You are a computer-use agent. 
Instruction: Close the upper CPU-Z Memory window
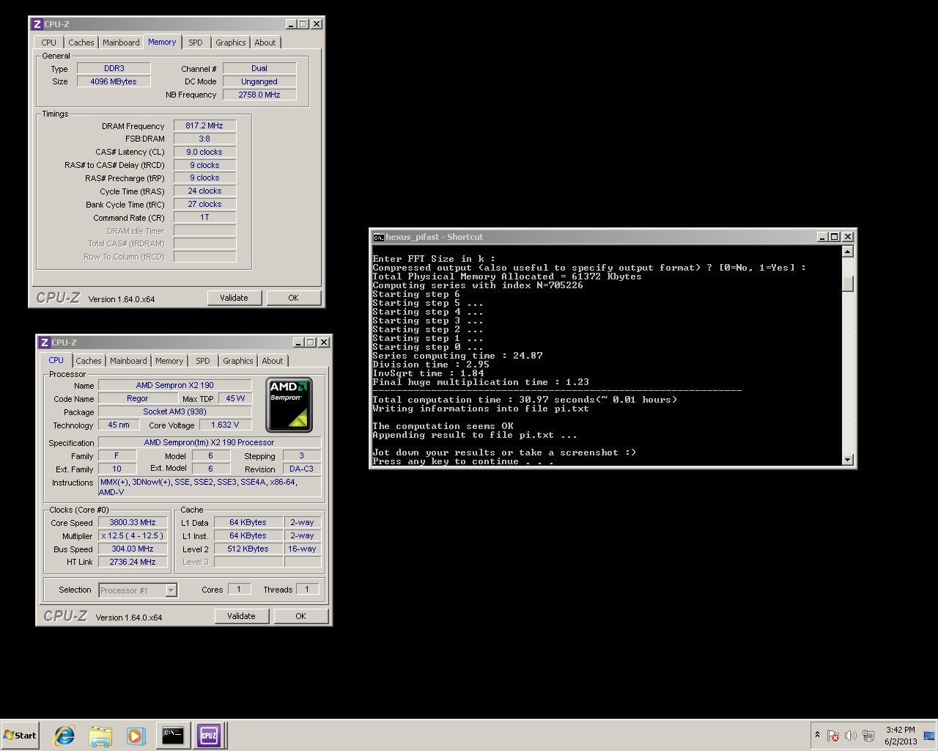click(x=317, y=24)
